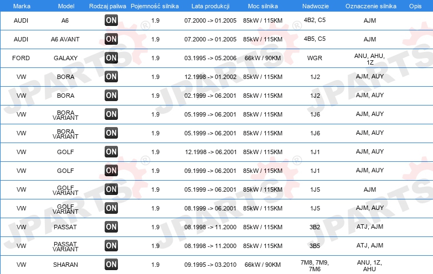Viewport: 433px width, 274px height.
Task: Click ON icon in BORA 12.1998 row
Action: click(x=111, y=77)
